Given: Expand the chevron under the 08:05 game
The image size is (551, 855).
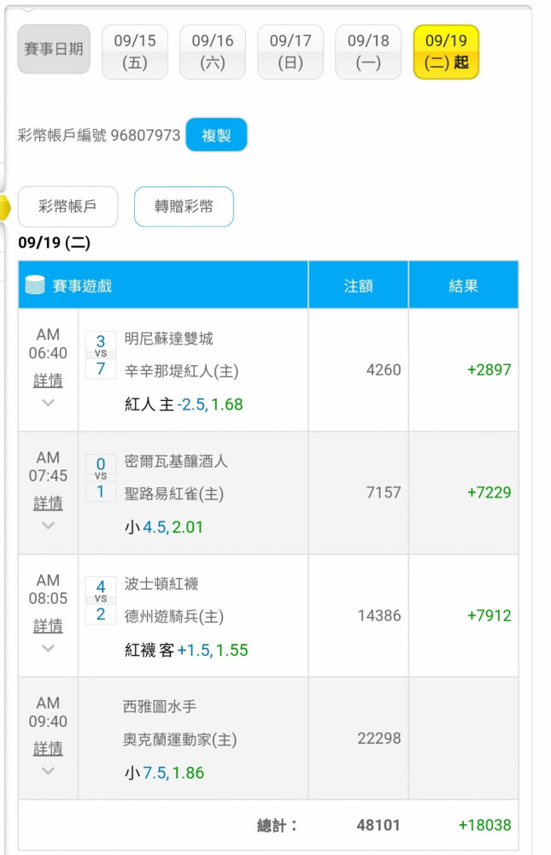Looking at the screenshot, I should click(48, 648).
